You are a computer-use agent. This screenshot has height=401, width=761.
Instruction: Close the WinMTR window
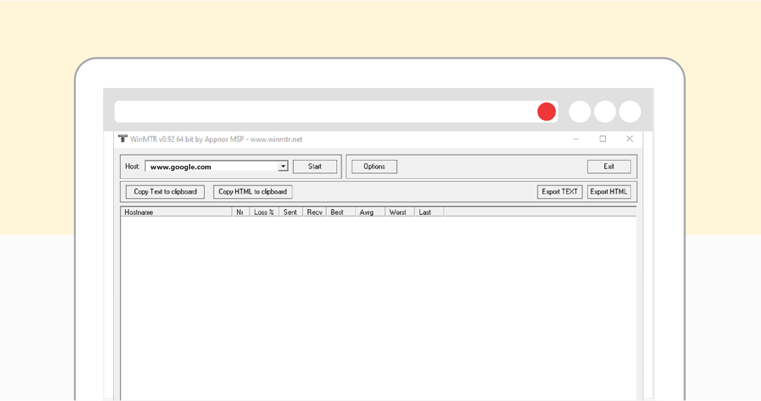point(630,139)
